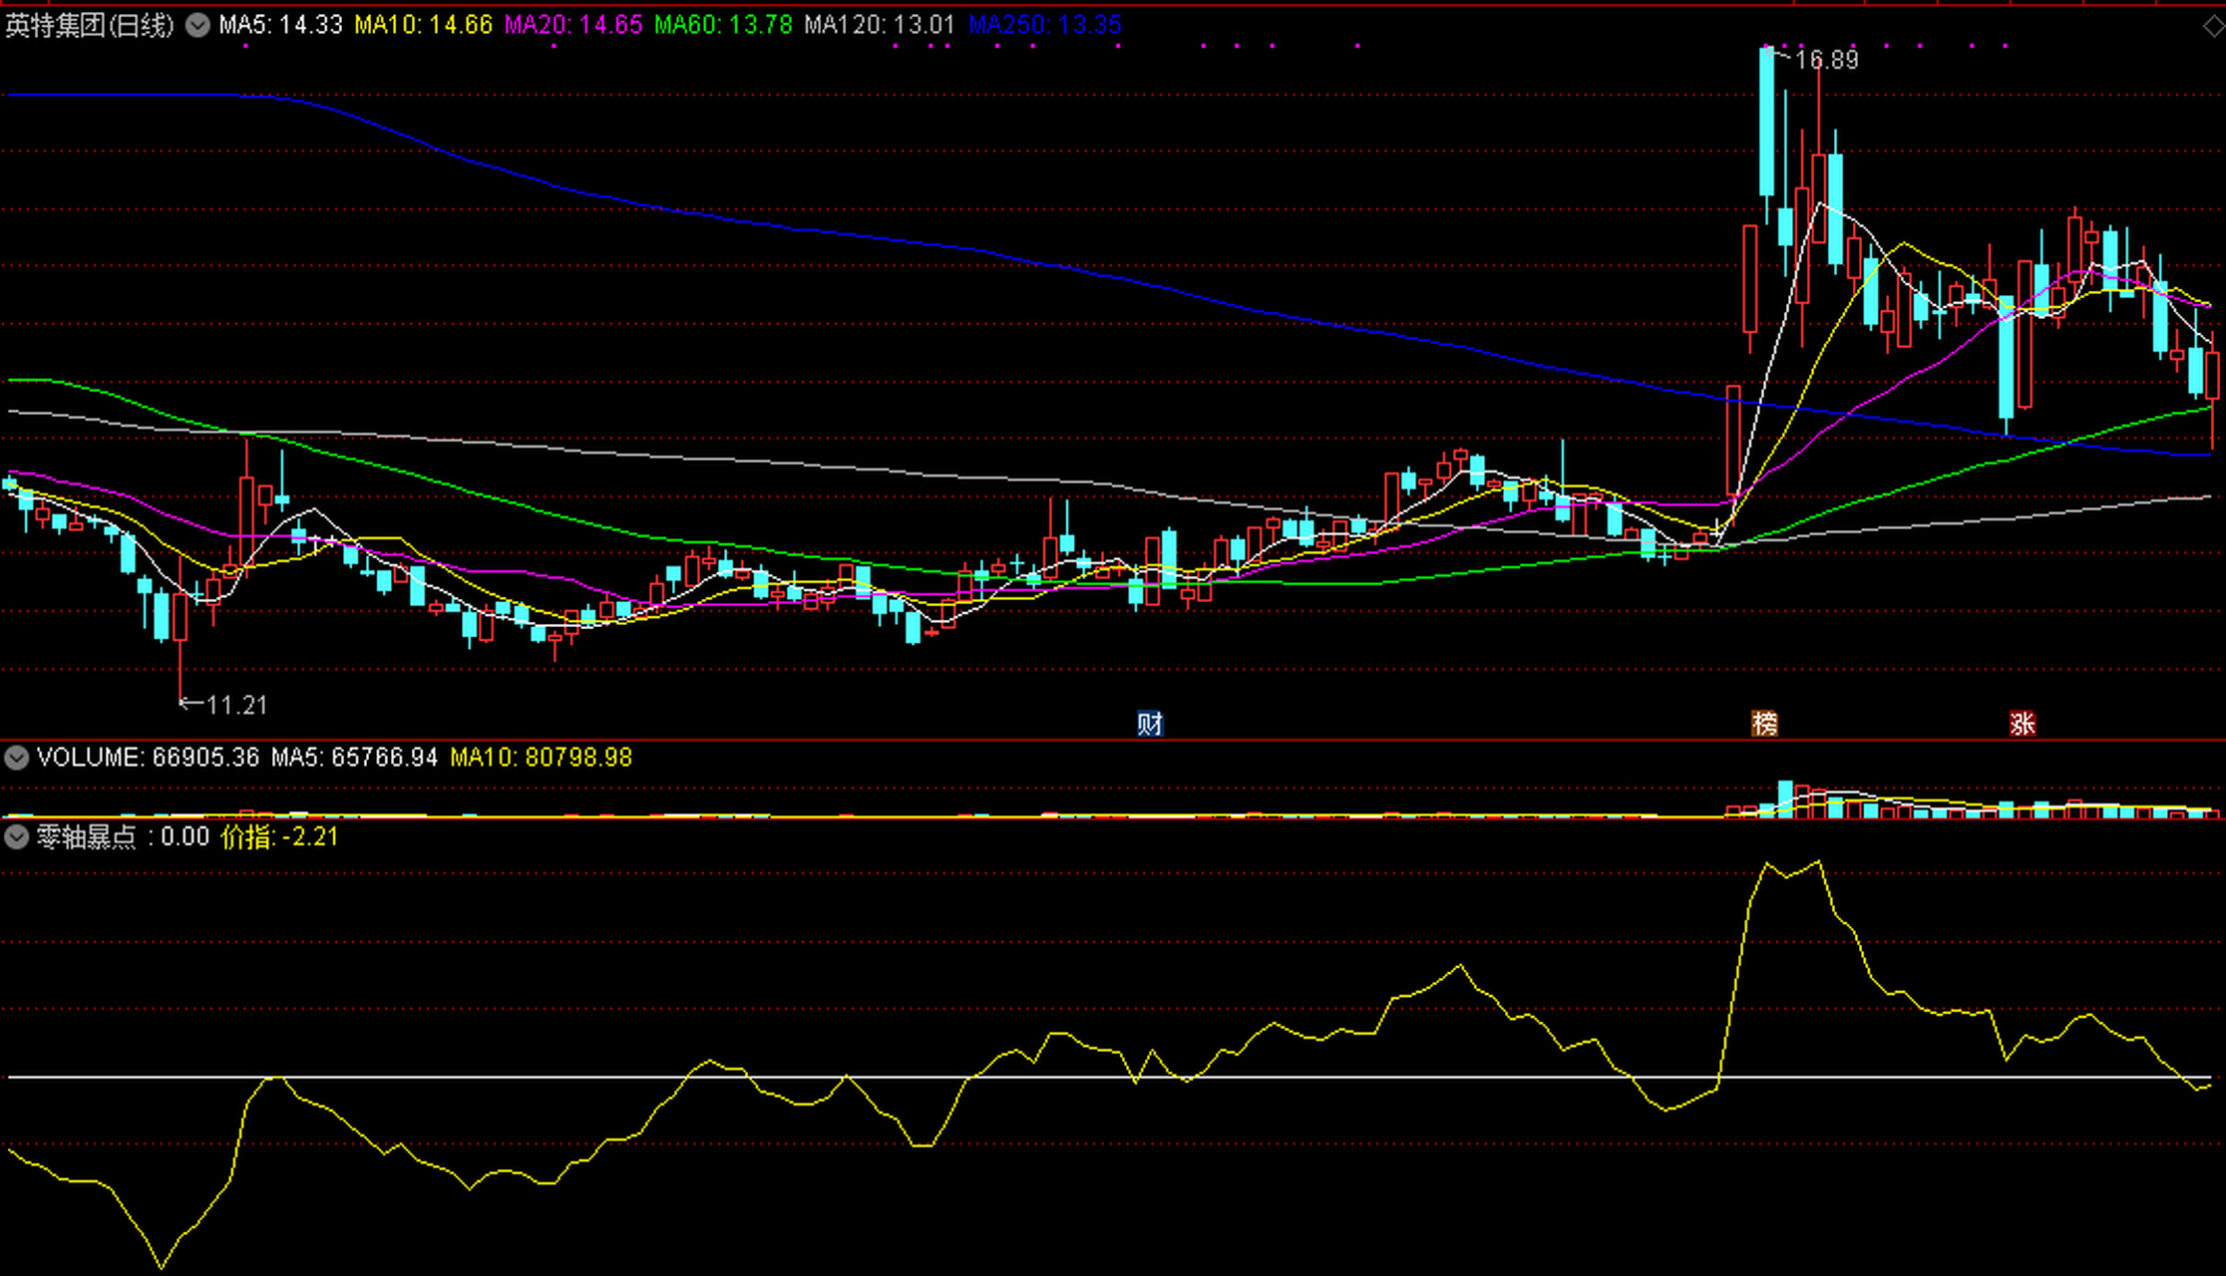This screenshot has width=2226, height=1276.
Task: Click the 零轴暴点 indicator name
Action: tap(86, 837)
